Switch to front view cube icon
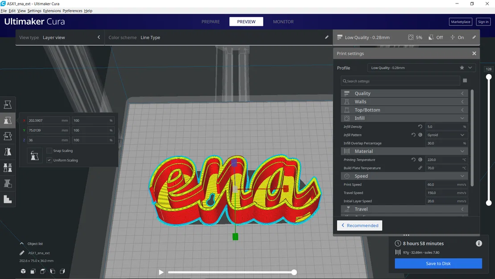The width and height of the screenshot is (495, 279). [33, 271]
